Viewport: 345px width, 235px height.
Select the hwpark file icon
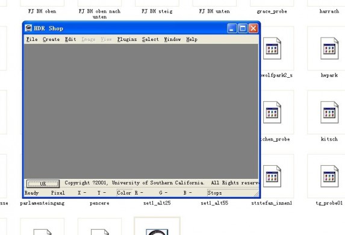click(329, 48)
